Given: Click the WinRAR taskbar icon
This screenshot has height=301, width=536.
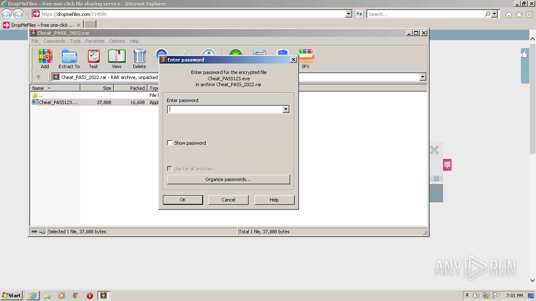Looking at the screenshot, I should click(x=103, y=295).
